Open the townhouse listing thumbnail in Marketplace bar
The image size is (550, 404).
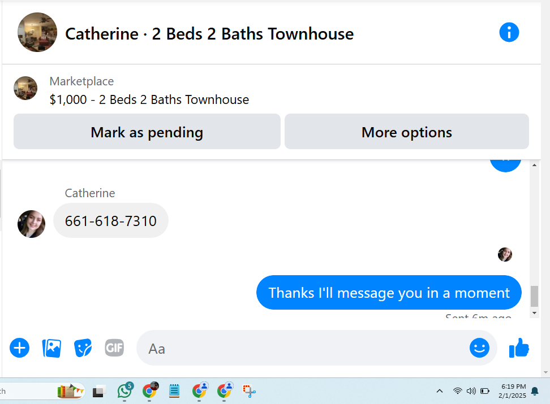[x=25, y=88]
